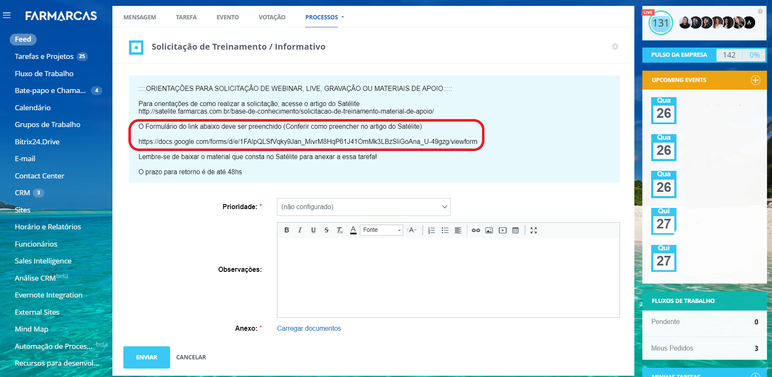Viewport: 772px width, 377px height.
Task: Toggle strikethrough text formatting
Action: [x=326, y=230]
